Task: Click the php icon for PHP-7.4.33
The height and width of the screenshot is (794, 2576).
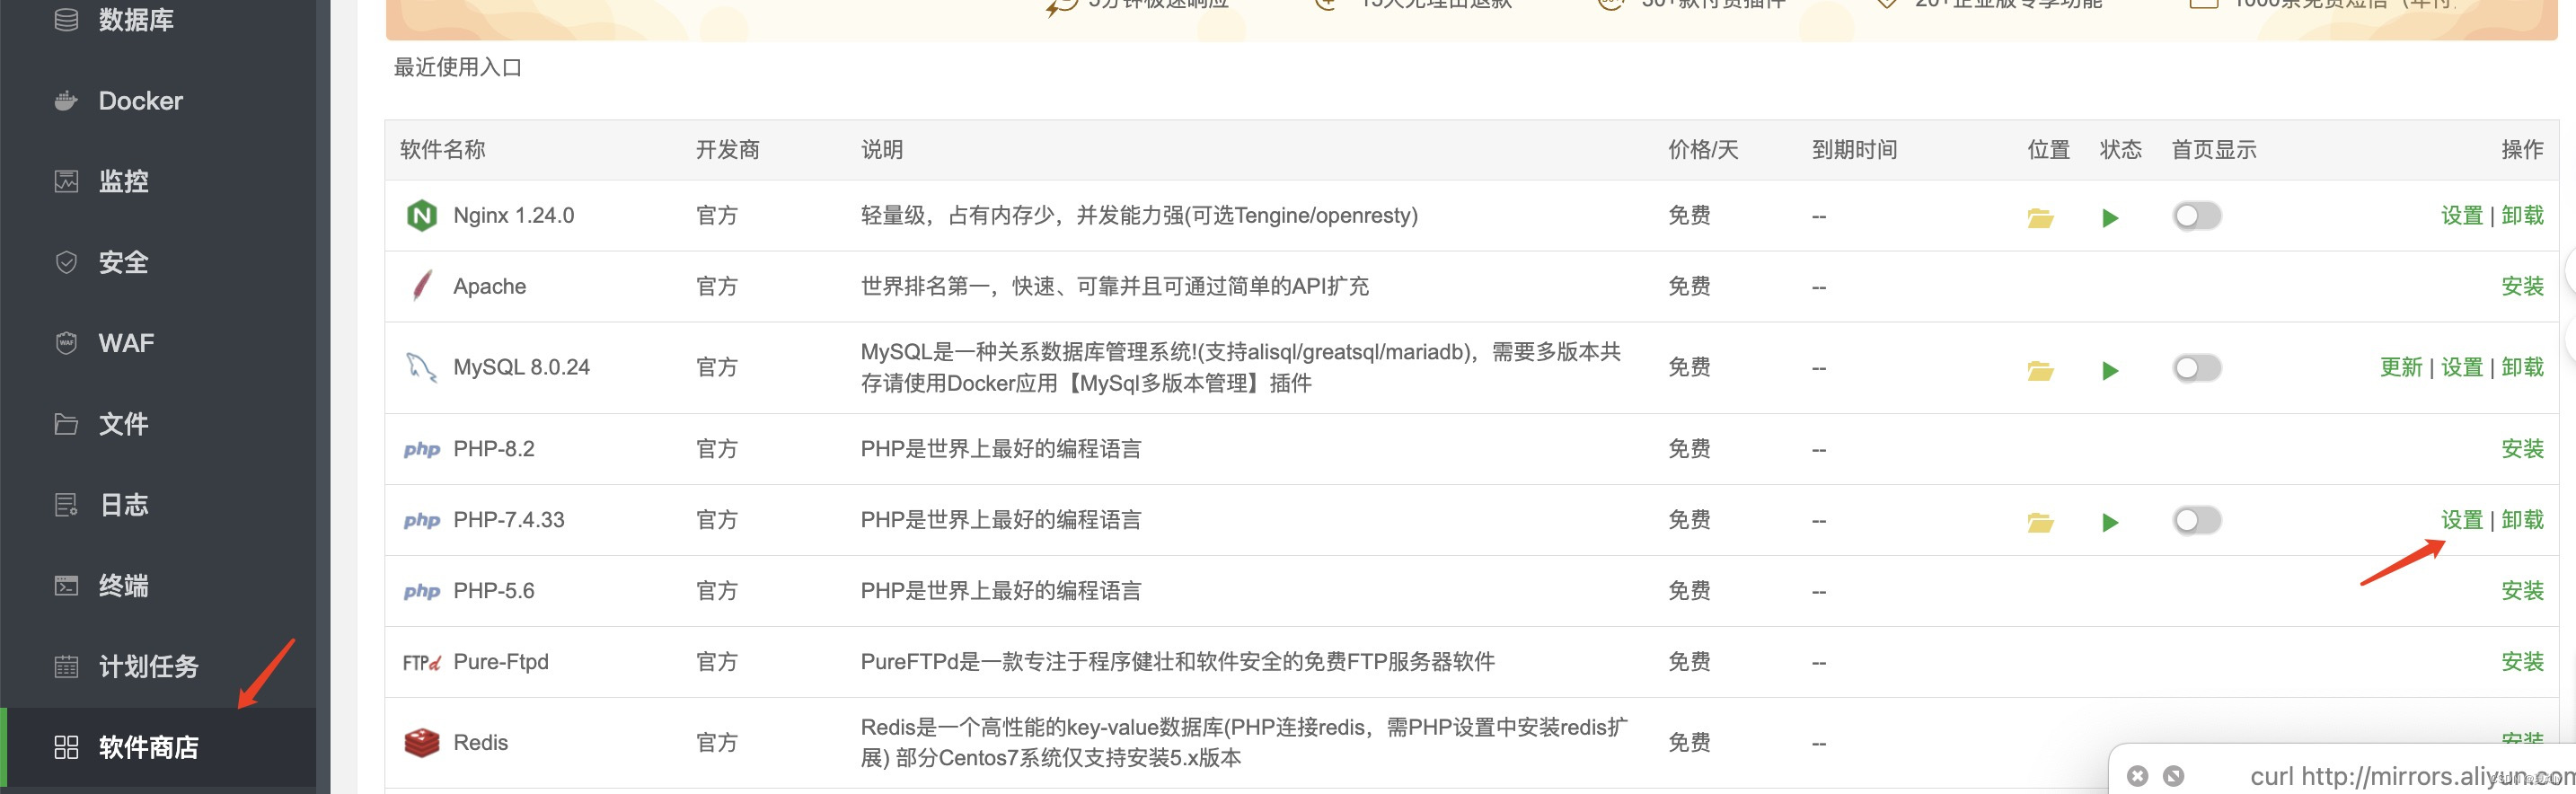Action: click(x=422, y=521)
